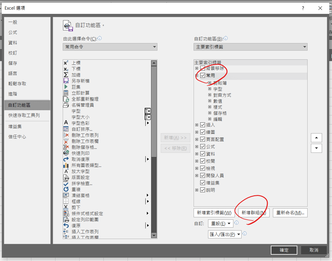This screenshot has height=261, width=332.
Task: Click the 新增群組 button
Action: click(x=254, y=213)
